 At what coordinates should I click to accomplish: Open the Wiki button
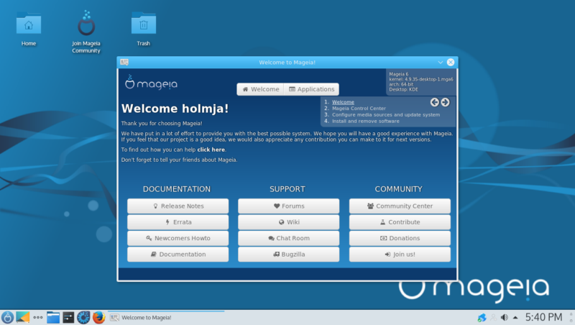coord(289,222)
